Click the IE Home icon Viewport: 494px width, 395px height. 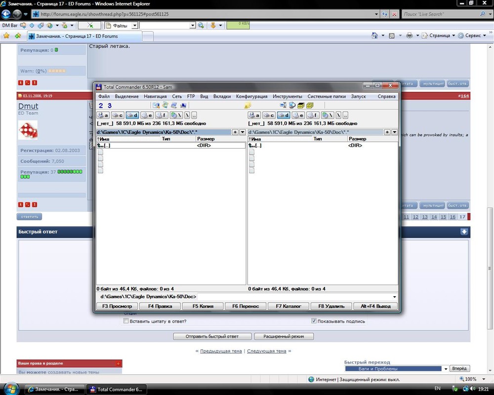pyautogui.click(x=374, y=35)
